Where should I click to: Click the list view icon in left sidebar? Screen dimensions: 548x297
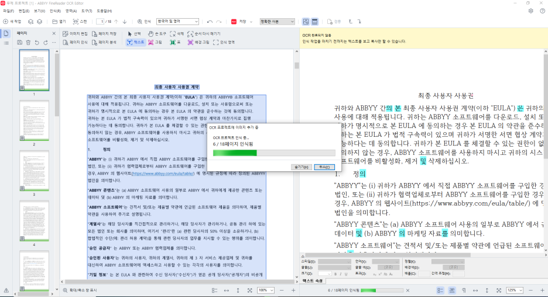tap(6, 43)
